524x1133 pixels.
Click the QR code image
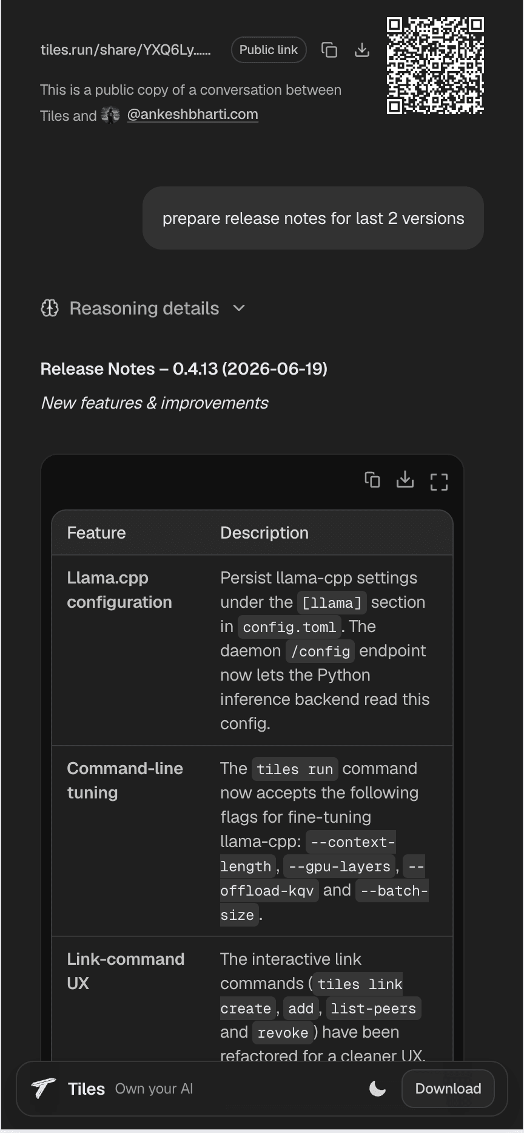click(x=435, y=66)
